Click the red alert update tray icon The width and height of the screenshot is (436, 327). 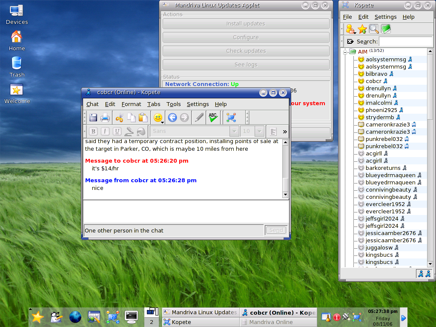(x=337, y=317)
